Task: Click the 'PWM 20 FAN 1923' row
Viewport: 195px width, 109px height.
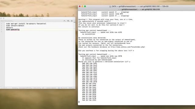Action: pyautogui.click(x=89, y=100)
